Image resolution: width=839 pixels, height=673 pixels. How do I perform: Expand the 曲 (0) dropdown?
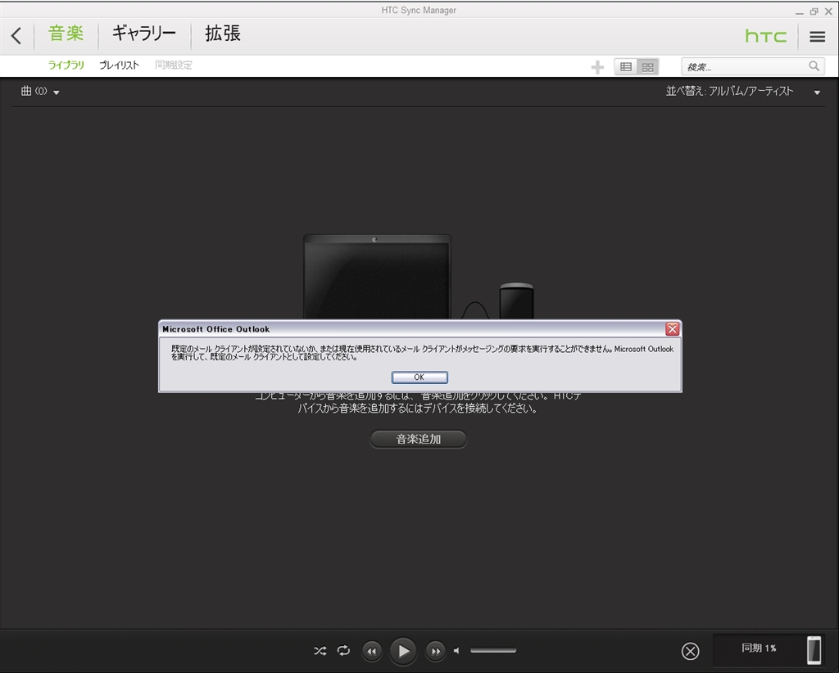tap(40, 92)
